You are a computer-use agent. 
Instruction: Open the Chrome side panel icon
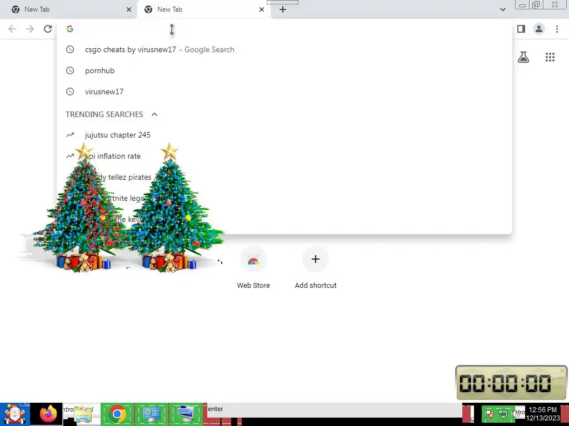pyautogui.click(x=521, y=29)
